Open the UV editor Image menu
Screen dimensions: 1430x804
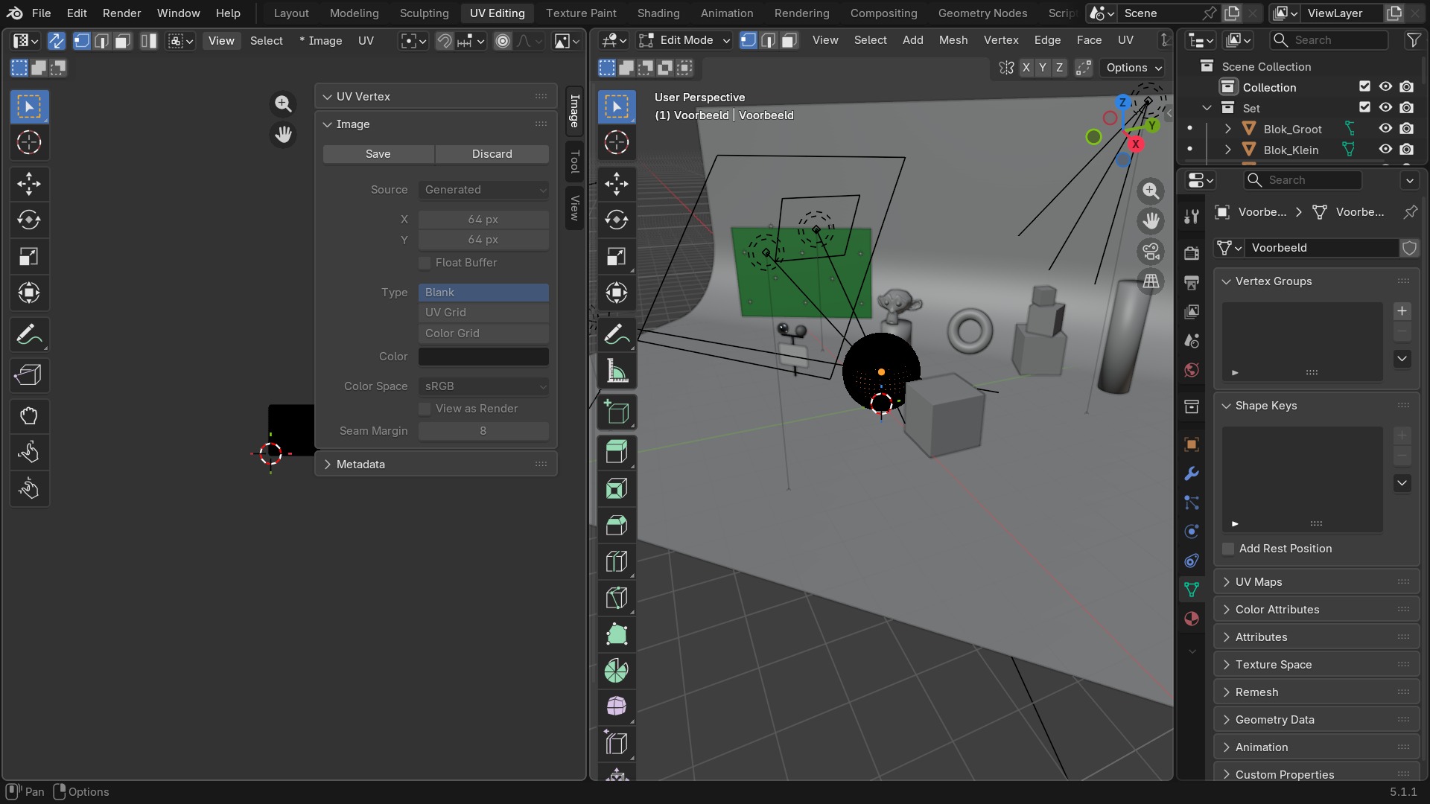[321, 41]
